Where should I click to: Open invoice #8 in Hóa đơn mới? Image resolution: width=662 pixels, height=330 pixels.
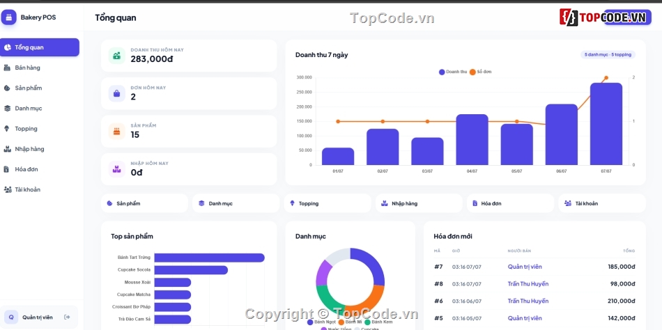click(x=534, y=284)
